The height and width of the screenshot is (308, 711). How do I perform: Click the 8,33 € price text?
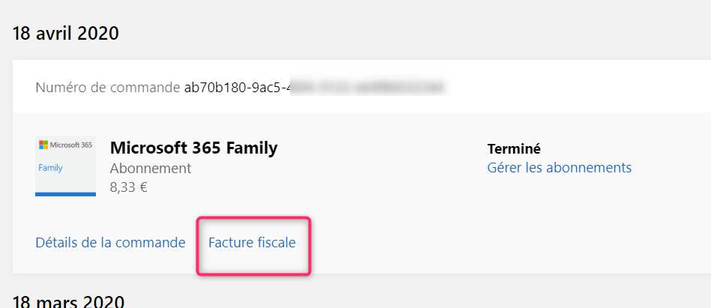point(128,187)
